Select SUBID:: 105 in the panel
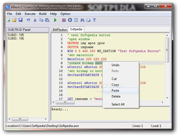The width and height of the screenshot is (179, 136). click(16, 35)
